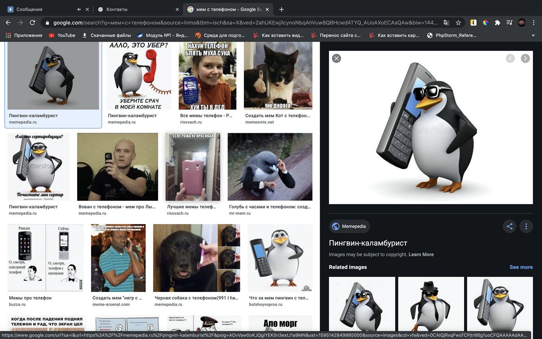Select Мемы про телефон comic thumbnail
Screen dimensions: 542x339
point(46,258)
